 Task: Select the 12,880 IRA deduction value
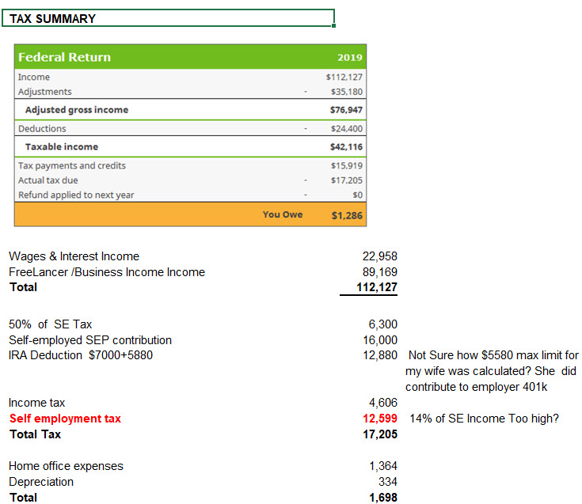(380, 355)
